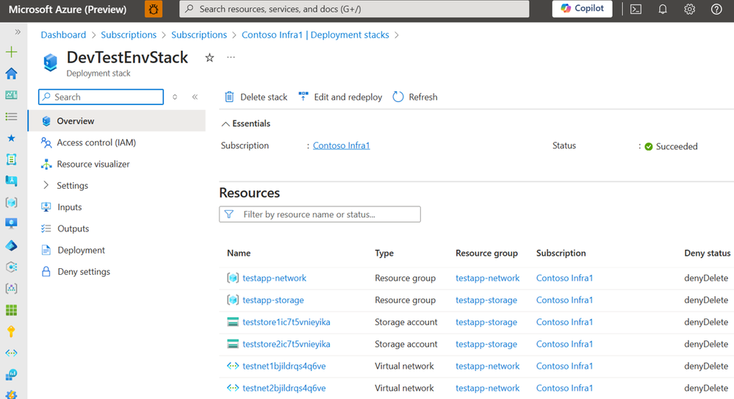
Task: Click the DevTestEnvStack deployment stack cube icon
Action: [50, 62]
